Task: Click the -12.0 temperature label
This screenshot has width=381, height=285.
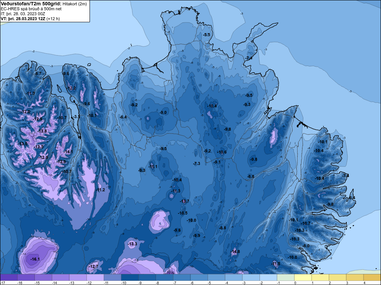Action: click(26, 112)
